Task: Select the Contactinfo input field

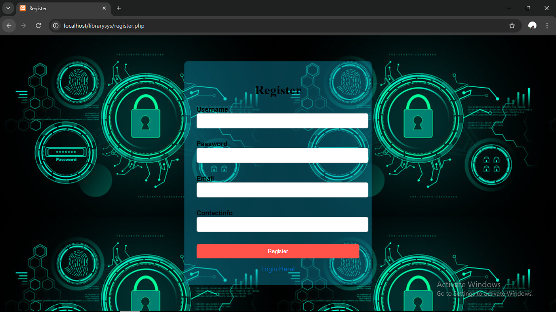Action: [282, 225]
